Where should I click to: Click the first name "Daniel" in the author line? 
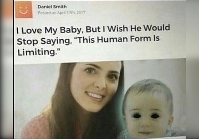pos(45,7)
